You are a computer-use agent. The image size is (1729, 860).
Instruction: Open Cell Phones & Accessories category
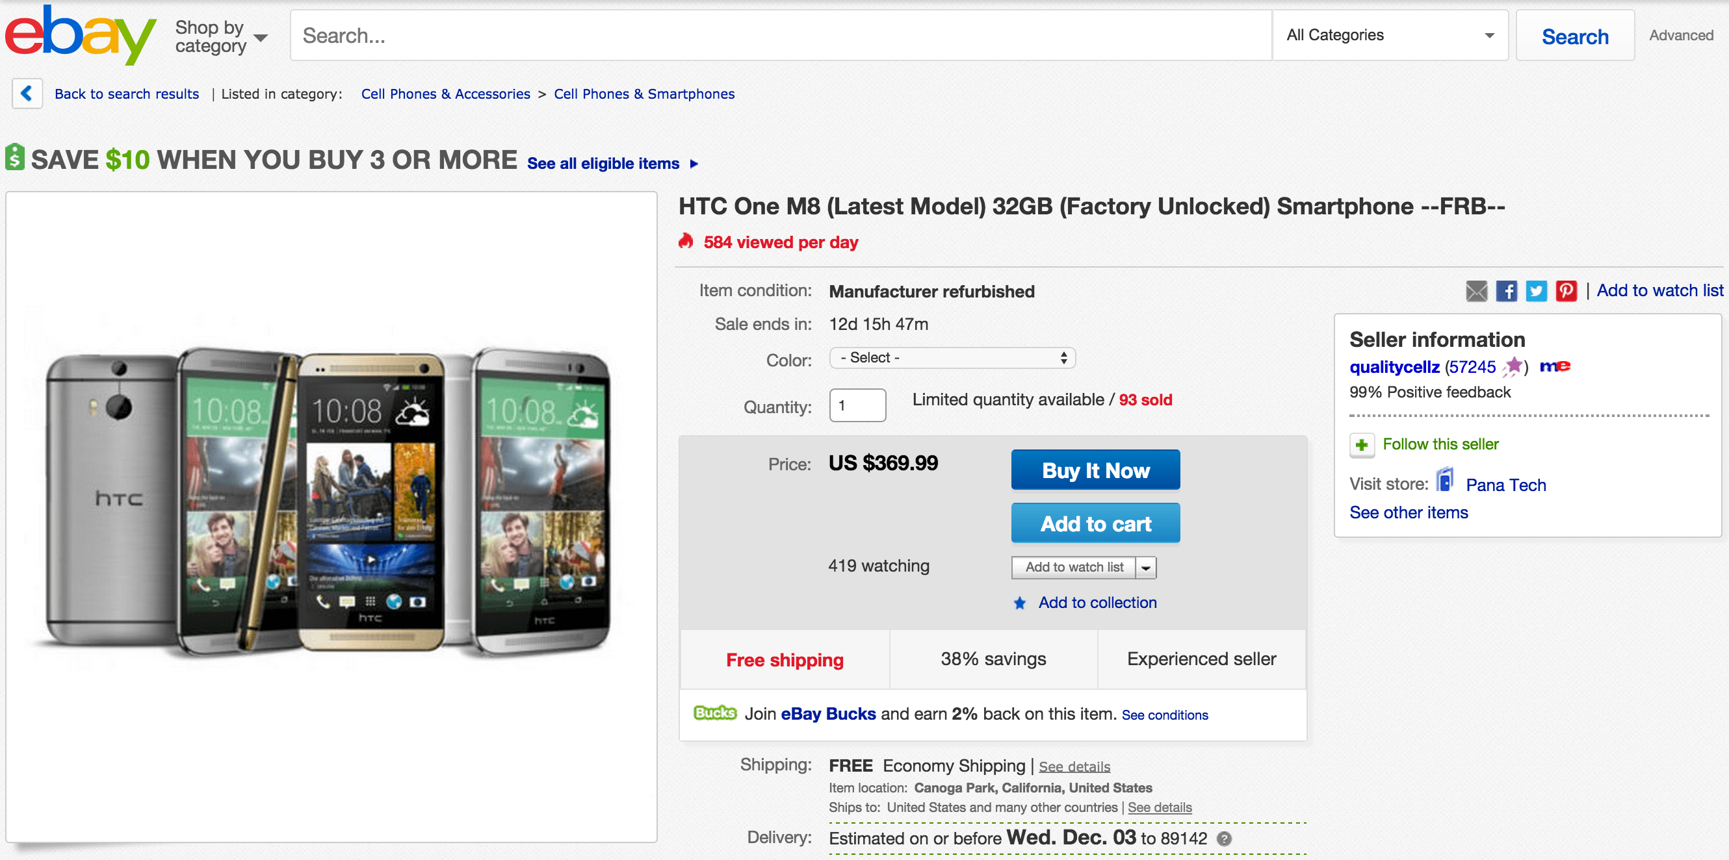tap(445, 94)
